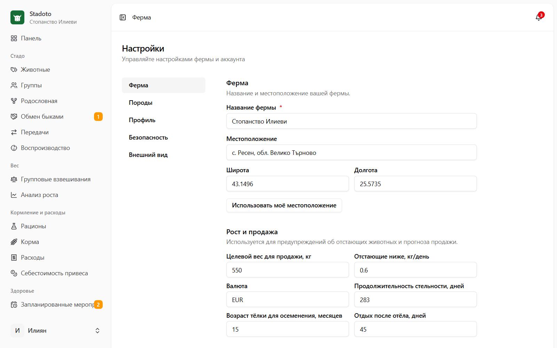Navigate to Расходы in sidebar
557x348 pixels.
56,258
